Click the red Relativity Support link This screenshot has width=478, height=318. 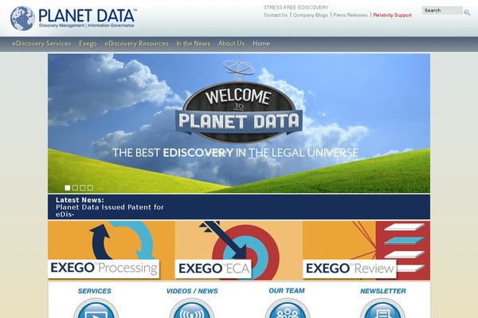point(392,15)
